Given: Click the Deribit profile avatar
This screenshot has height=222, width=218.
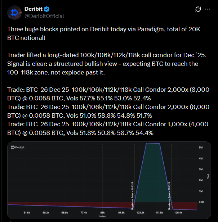Looking at the screenshot, I should click(x=14, y=12).
